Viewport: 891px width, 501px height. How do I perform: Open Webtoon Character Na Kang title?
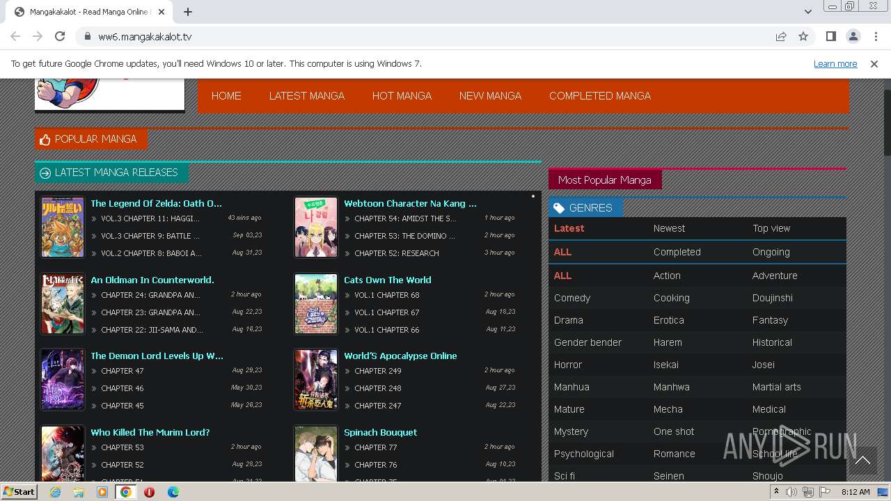[410, 203]
